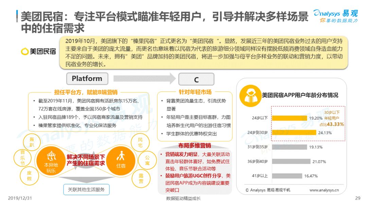This screenshot has height=206, width=367.
Task: Select the 音乐节 circle
Action: coord(23,158)
